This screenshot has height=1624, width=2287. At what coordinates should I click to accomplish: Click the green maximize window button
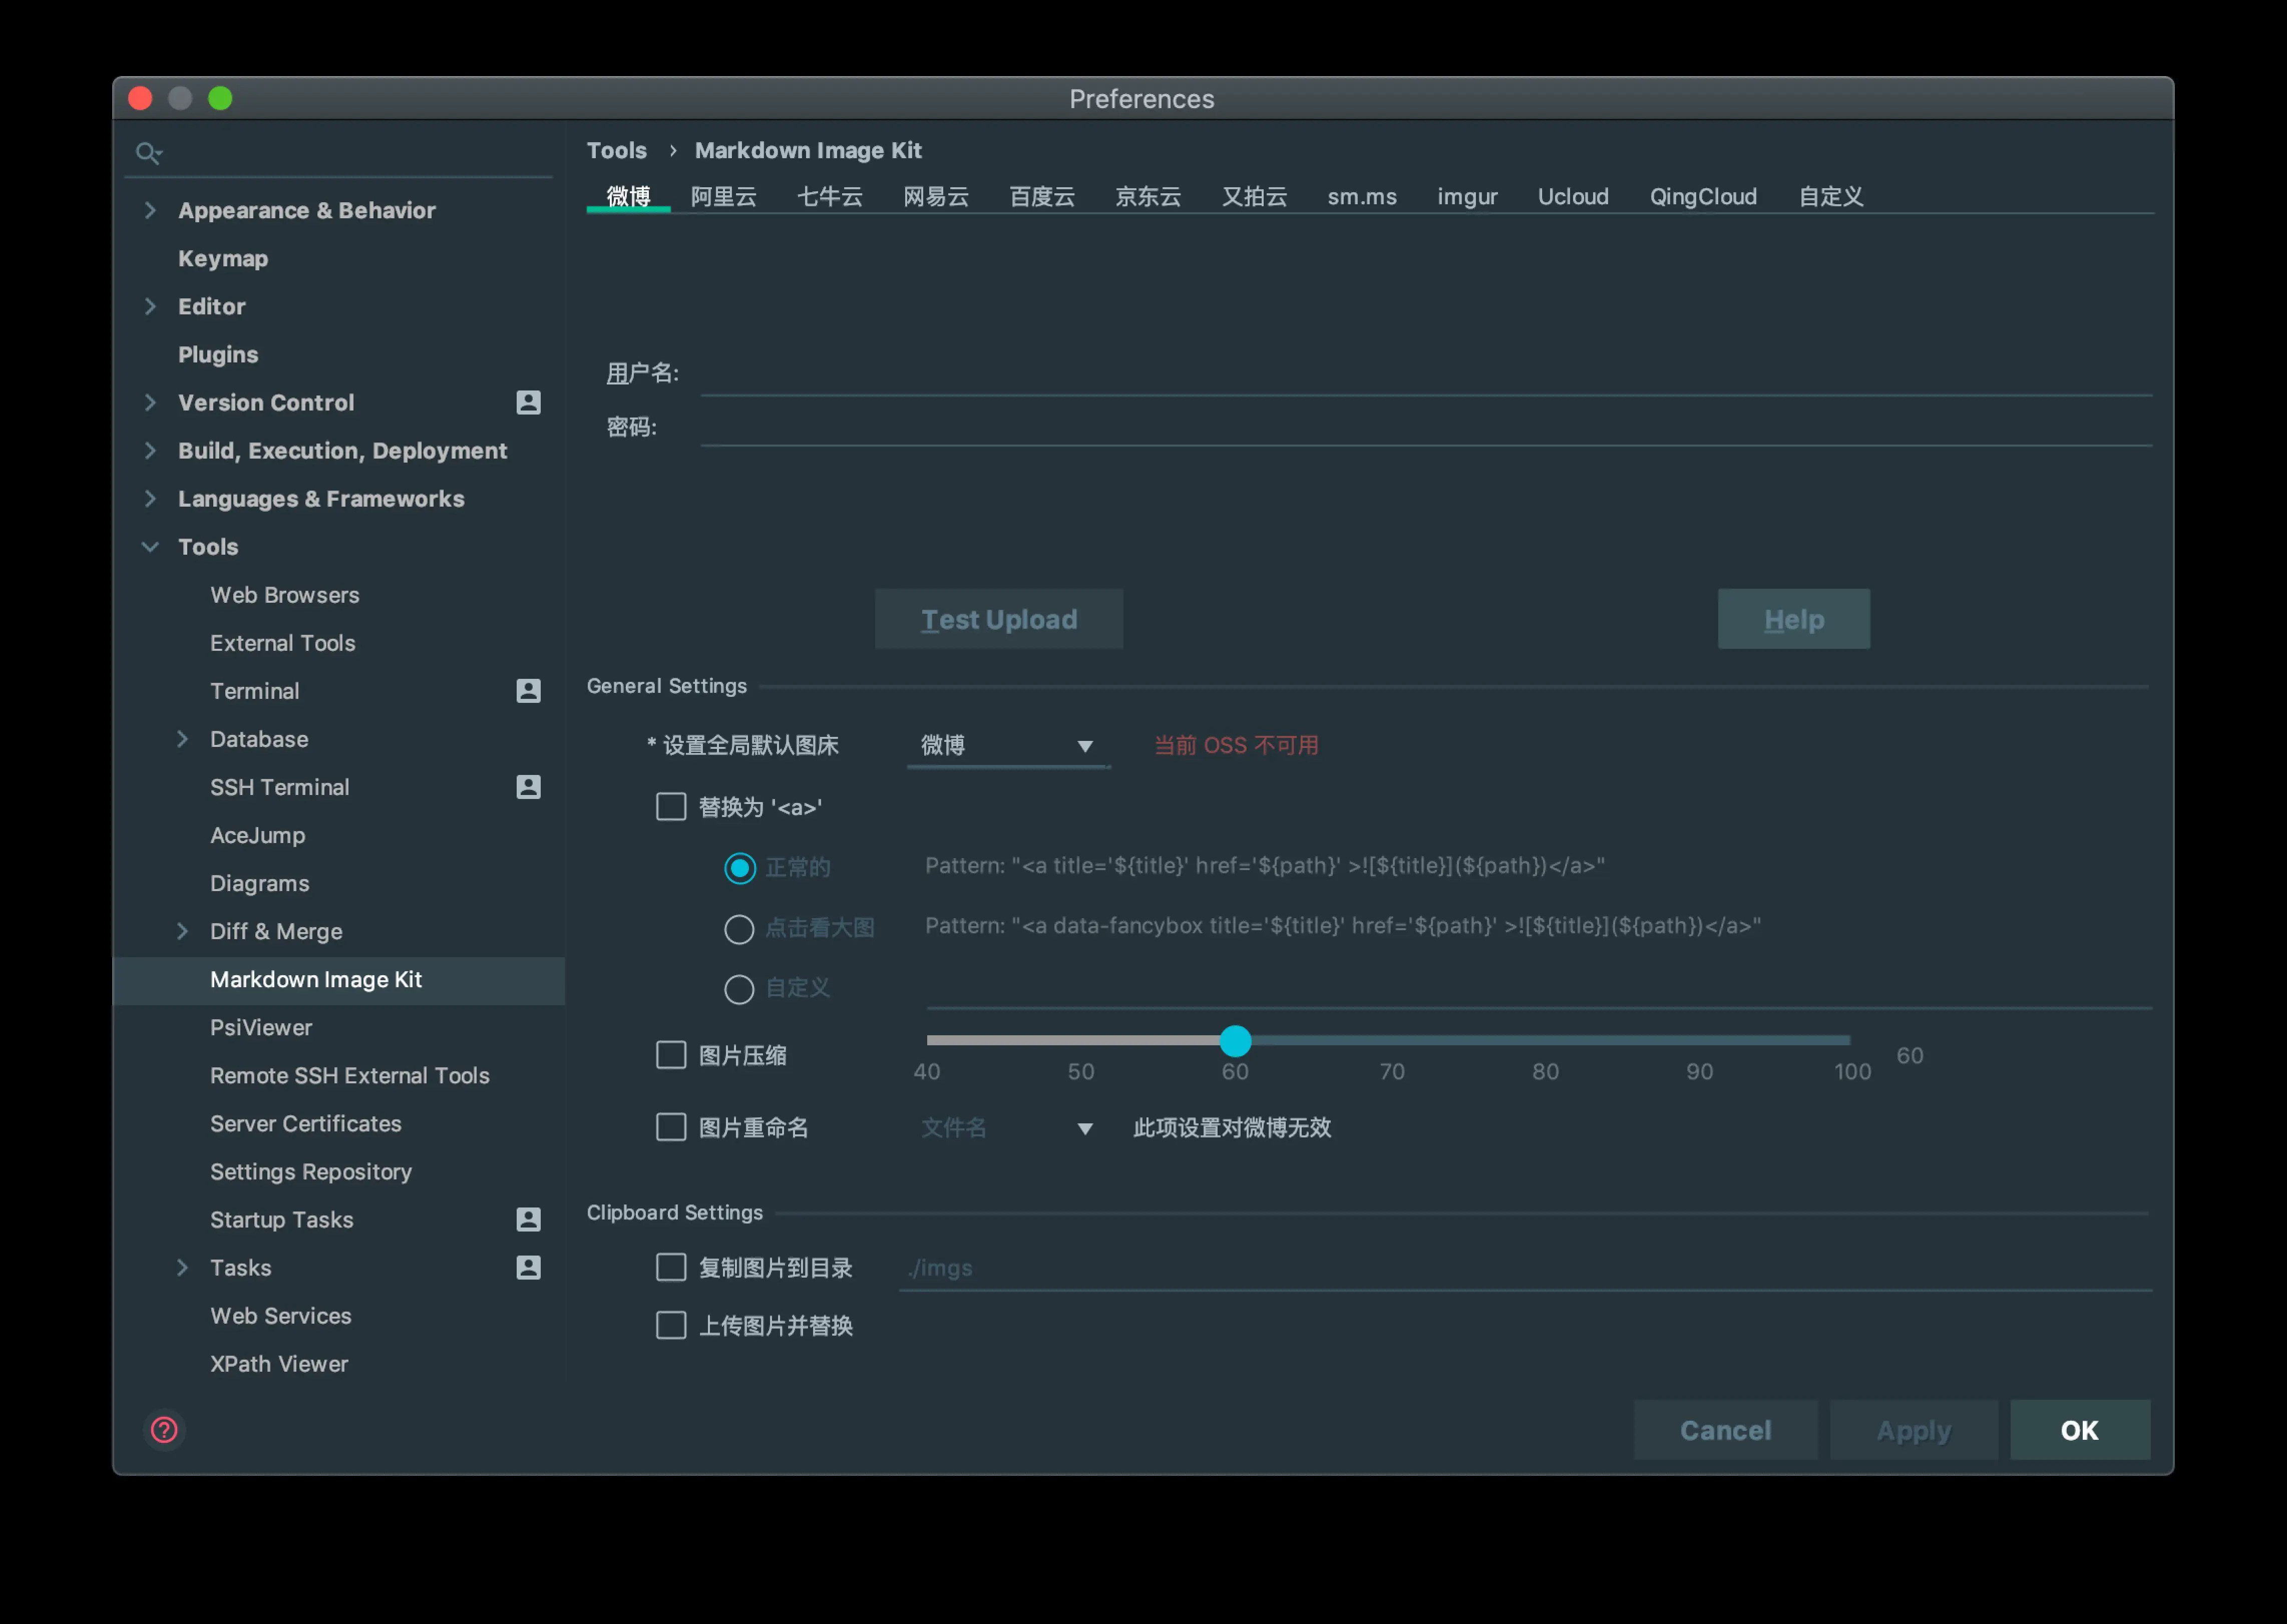point(220,98)
